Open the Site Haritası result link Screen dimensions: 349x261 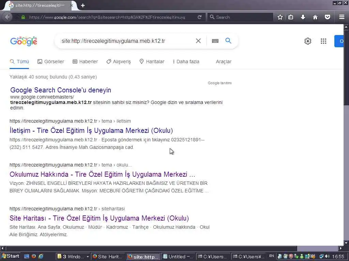tap(99, 218)
